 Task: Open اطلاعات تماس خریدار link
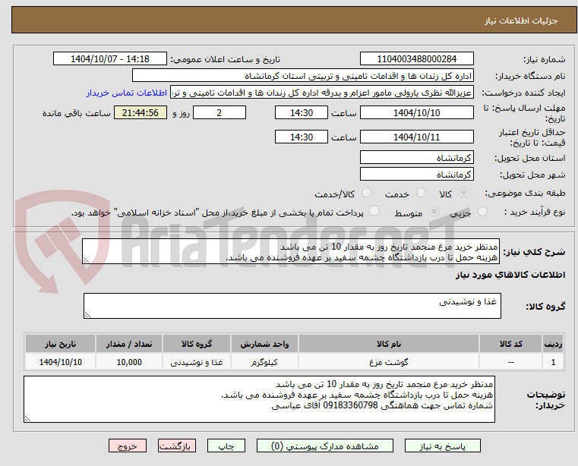127,93
